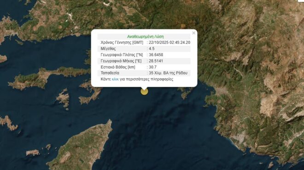The width and height of the screenshot is (304, 170).
Task: Select the 'Γεωγραφικό Πλάτος [°N]' label
Action: (122, 55)
